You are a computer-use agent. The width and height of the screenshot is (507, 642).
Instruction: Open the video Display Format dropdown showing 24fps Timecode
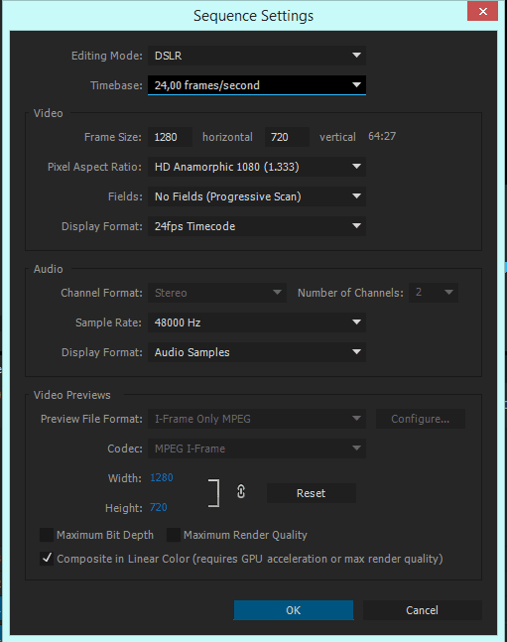click(257, 226)
